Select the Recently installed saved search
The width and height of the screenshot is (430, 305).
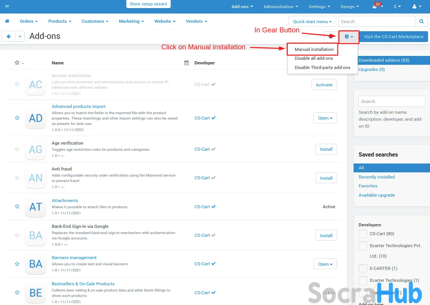(376, 177)
